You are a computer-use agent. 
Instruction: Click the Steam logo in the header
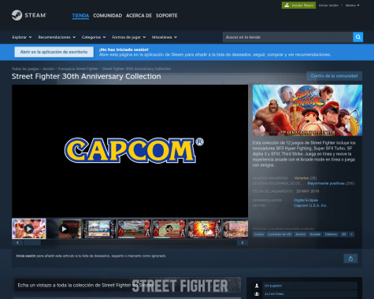[x=29, y=15]
